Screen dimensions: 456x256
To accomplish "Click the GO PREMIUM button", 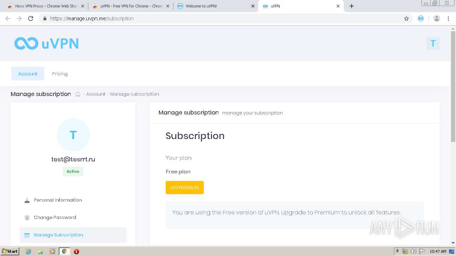I will click(x=185, y=187).
